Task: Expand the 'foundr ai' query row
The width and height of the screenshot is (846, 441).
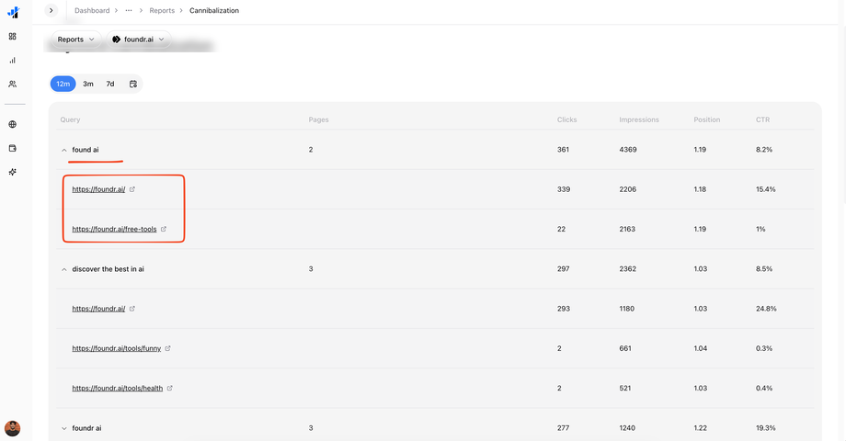Action: (x=64, y=428)
